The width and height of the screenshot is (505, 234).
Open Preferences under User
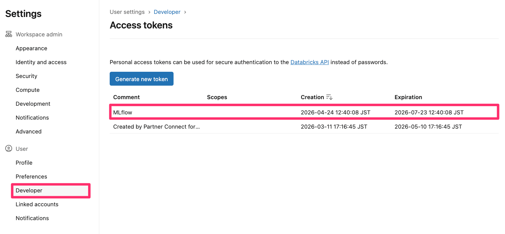31,176
